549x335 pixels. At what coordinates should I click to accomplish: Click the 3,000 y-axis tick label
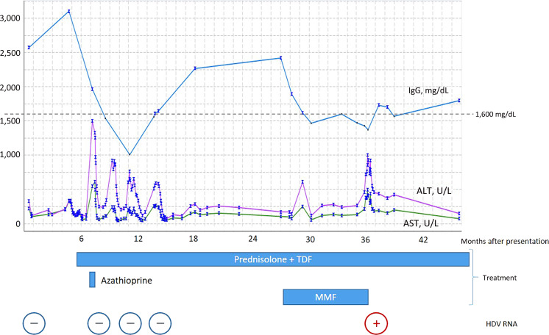click(x=10, y=18)
